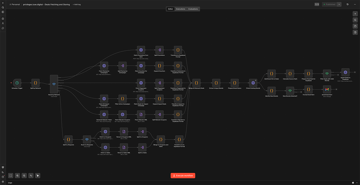The image size is (360, 185).
Task: Select the Fetch Pepperjam Coupons node
Action: point(141,83)
